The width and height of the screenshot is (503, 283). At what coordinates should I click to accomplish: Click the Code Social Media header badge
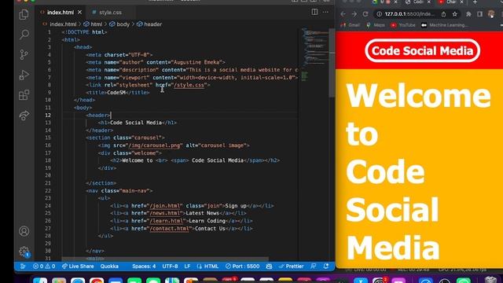click(x=423, y=50)
